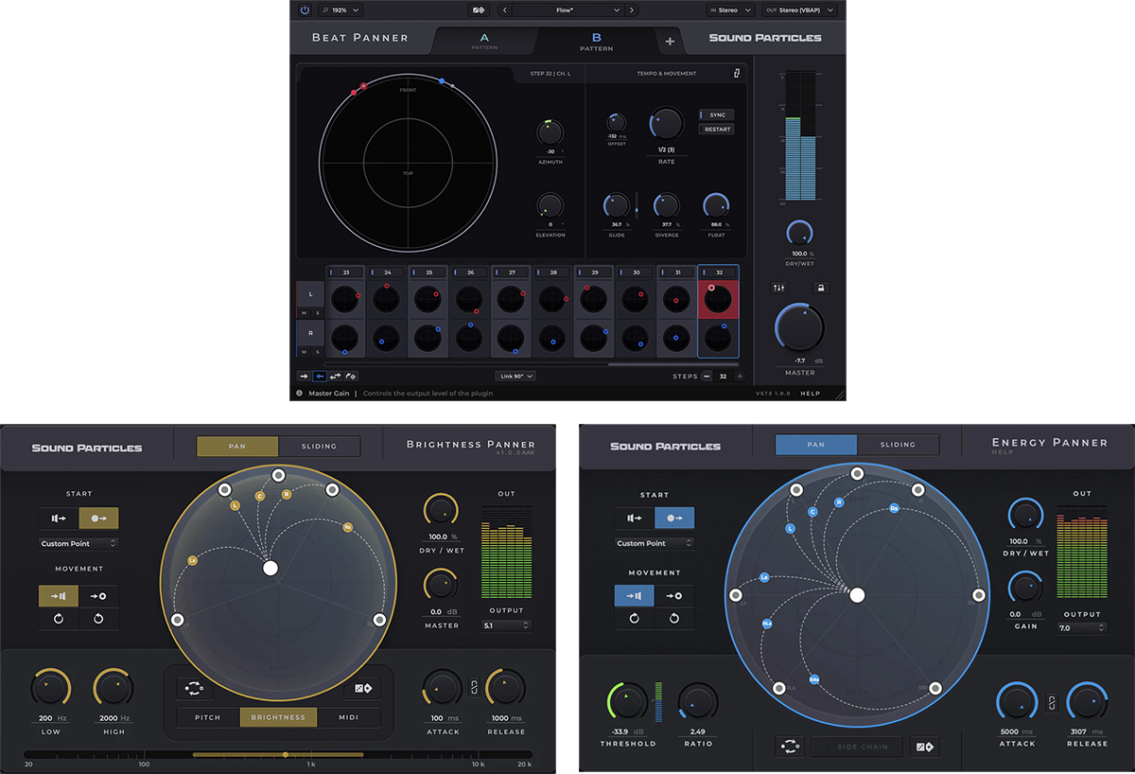Image resolution: width=1135 pixels, height=774 pixels.
Task: Open the Link 90° dropdown
Action: coord(515,376)
